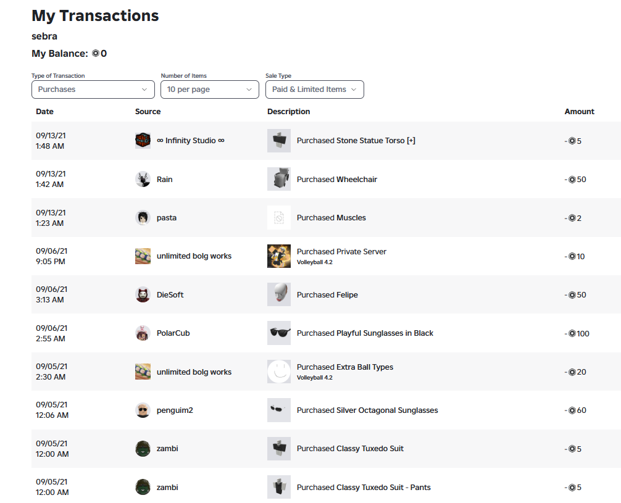This screenshot has width=621, height=503.
Task: Open Purchased Extra Ball Types link
Action: tap(345, 367)
